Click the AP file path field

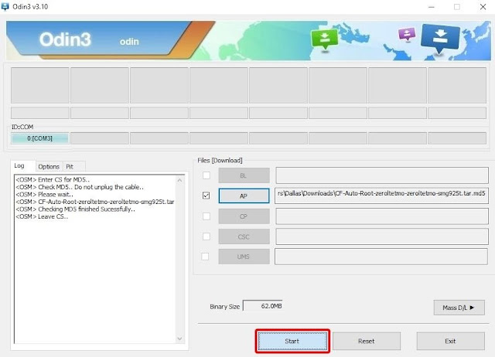tap(381, 195)
